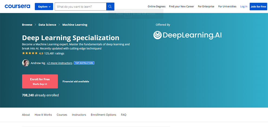Click the magnifying glass search button
This screenshot has width=268, height=127.
pos(110,6)
